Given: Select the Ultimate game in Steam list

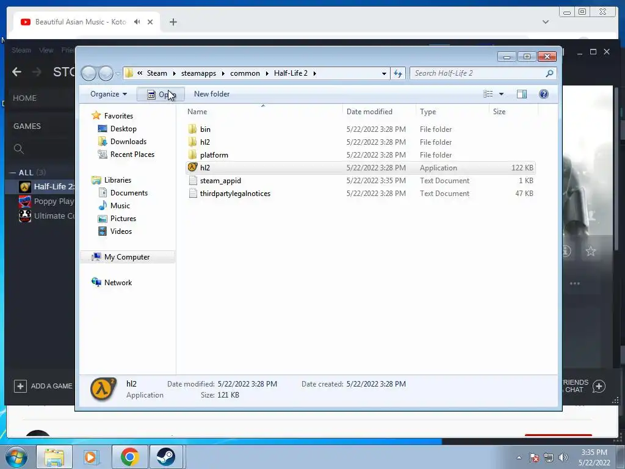Looking at the screenshot, I should point(54,216).
